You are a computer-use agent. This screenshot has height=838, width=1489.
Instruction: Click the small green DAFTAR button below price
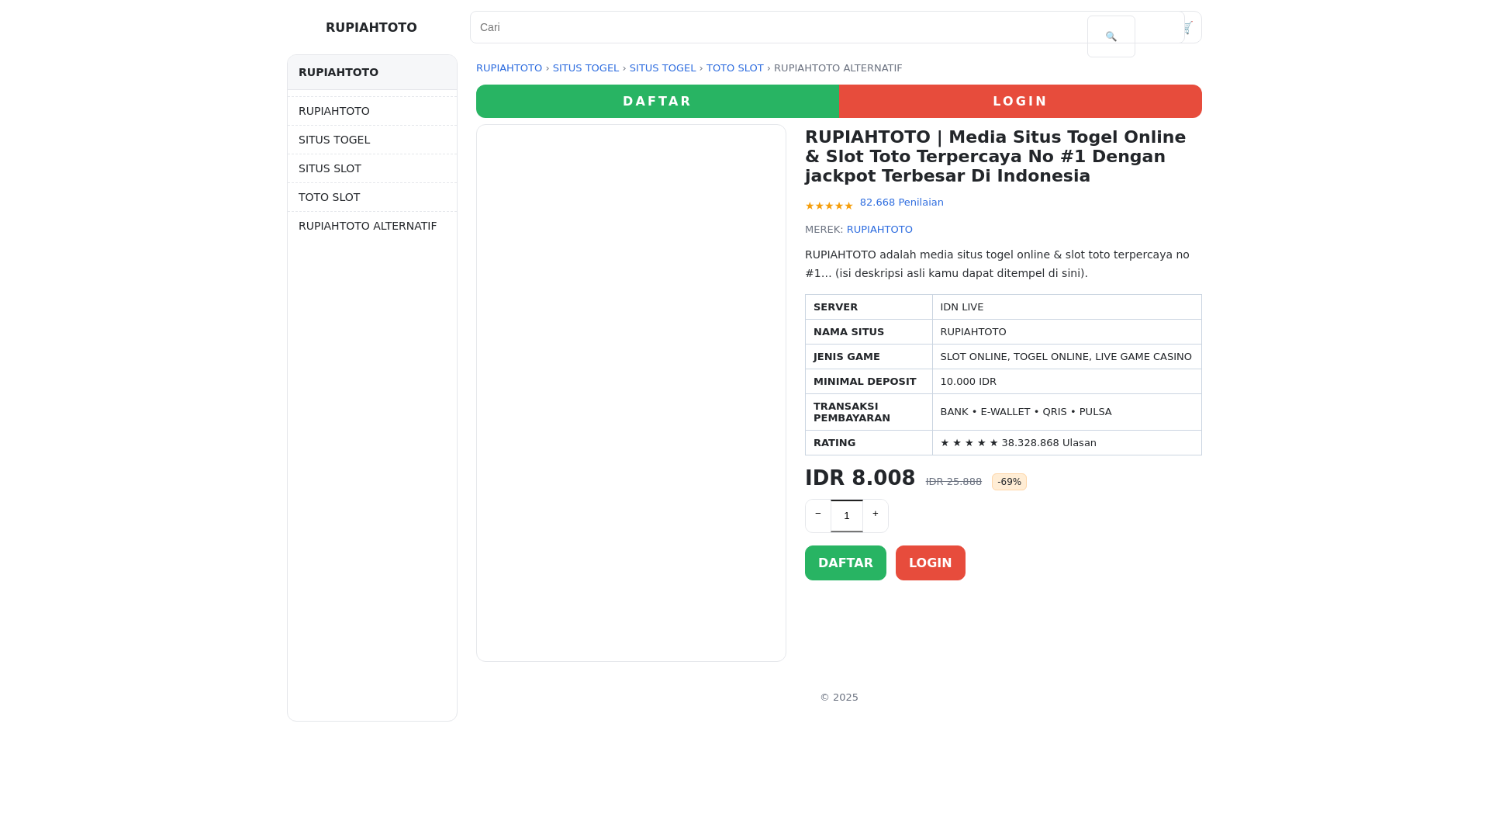[x=845, y=563]
